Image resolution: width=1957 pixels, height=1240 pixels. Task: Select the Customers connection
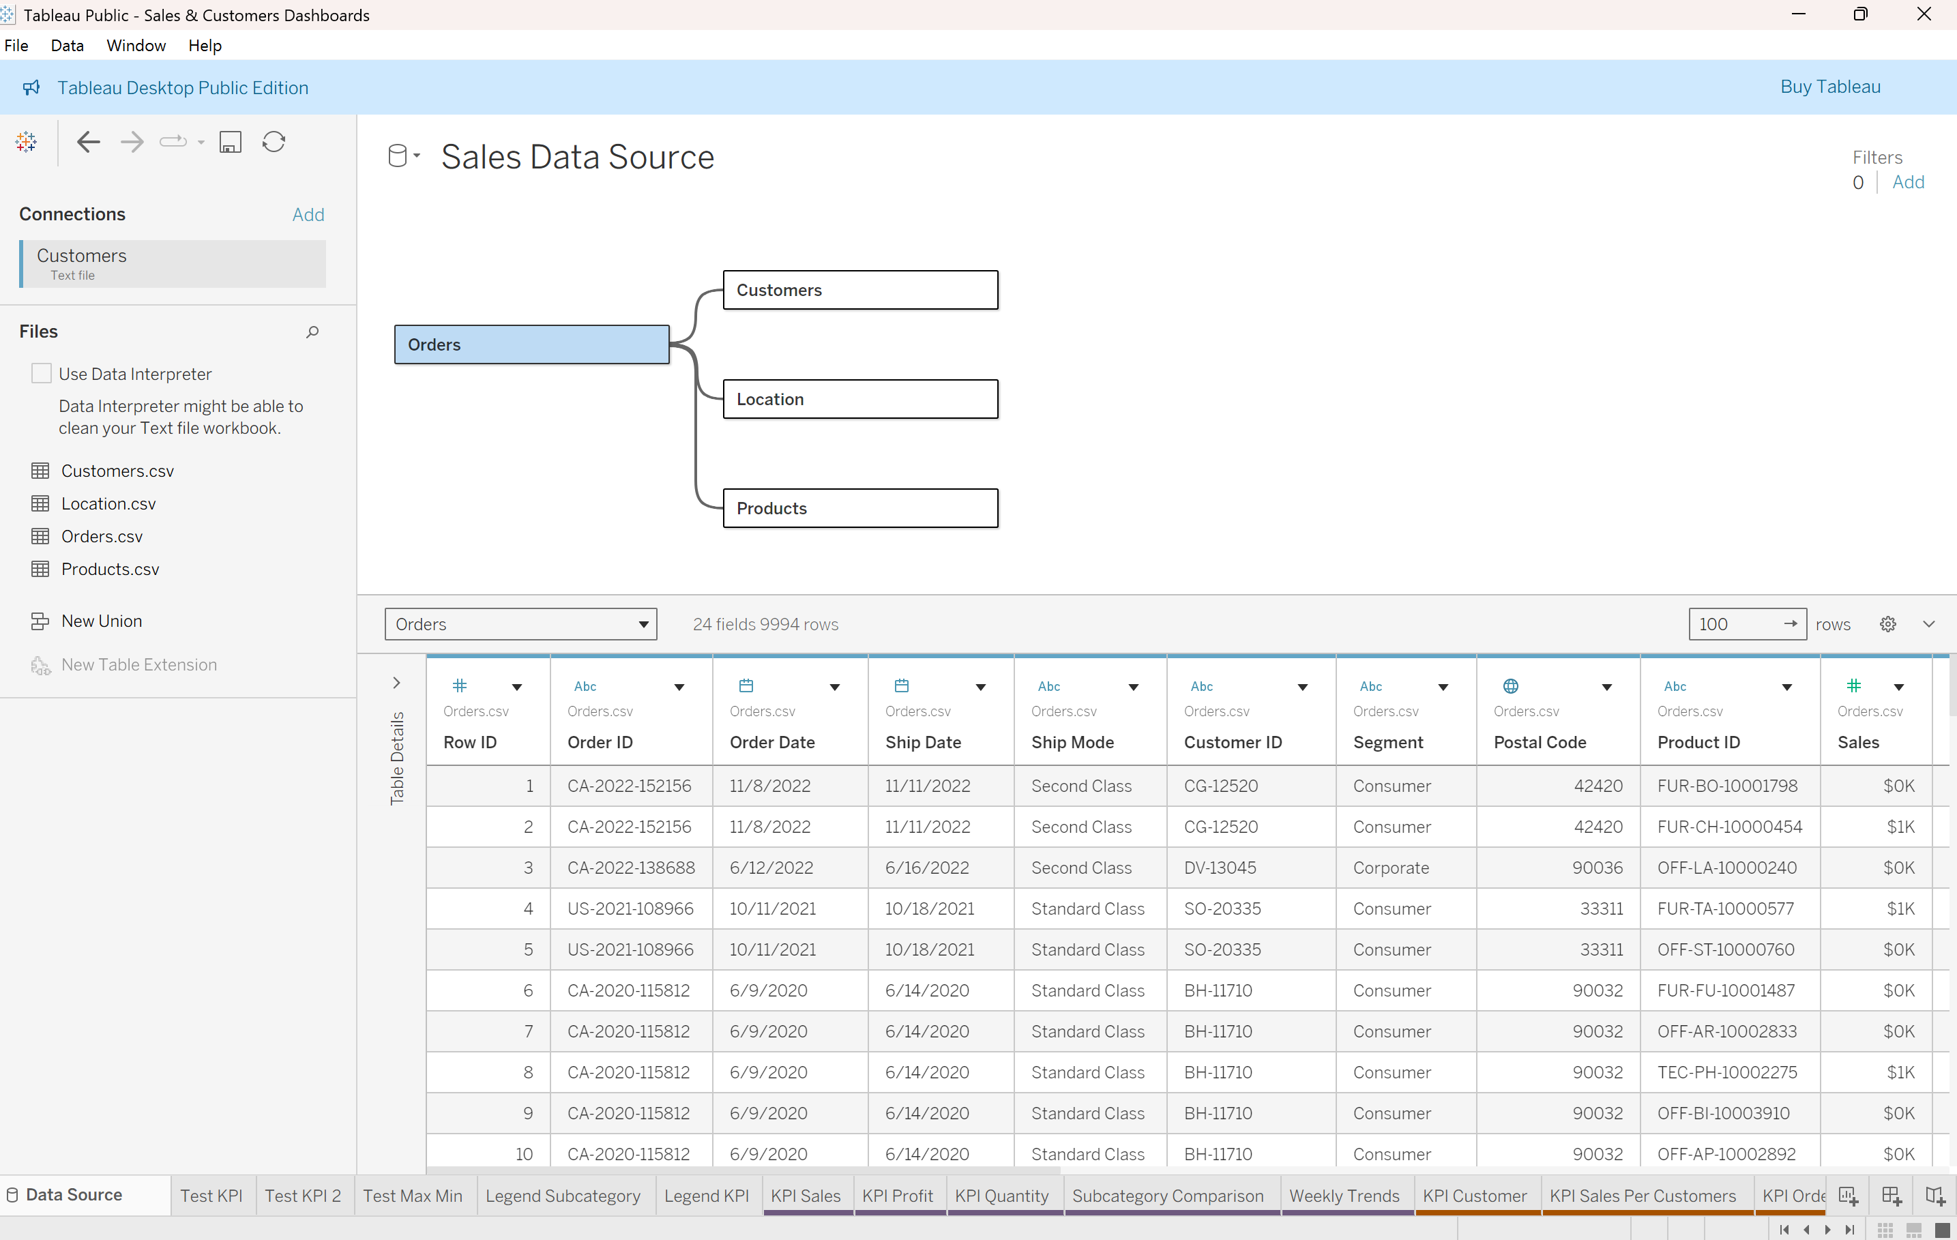coord(173,263)
